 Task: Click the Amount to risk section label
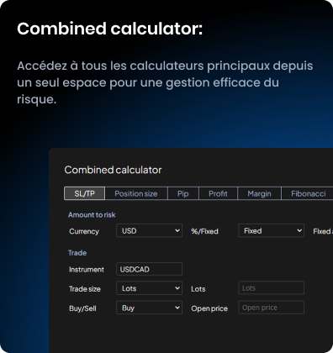[92, 215]
